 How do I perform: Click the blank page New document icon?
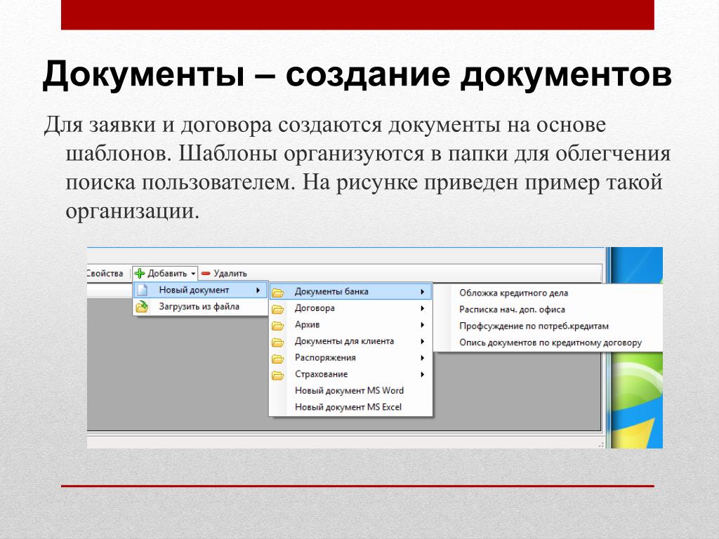coord(143,290)
